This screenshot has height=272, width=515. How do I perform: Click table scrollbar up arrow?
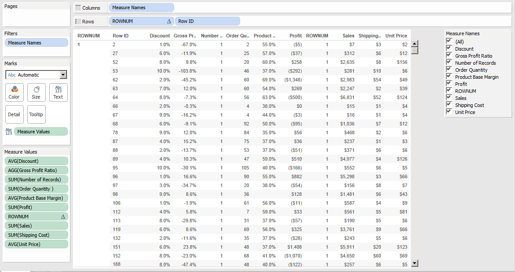tap(415, 44)
